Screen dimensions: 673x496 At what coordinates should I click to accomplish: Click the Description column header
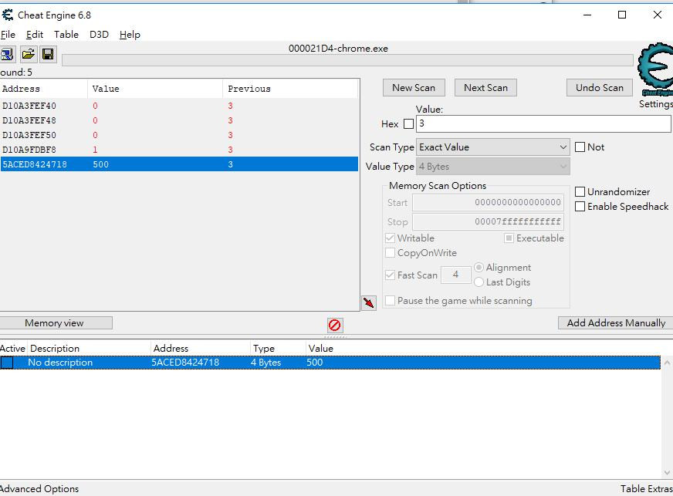(x=89, y=349)
